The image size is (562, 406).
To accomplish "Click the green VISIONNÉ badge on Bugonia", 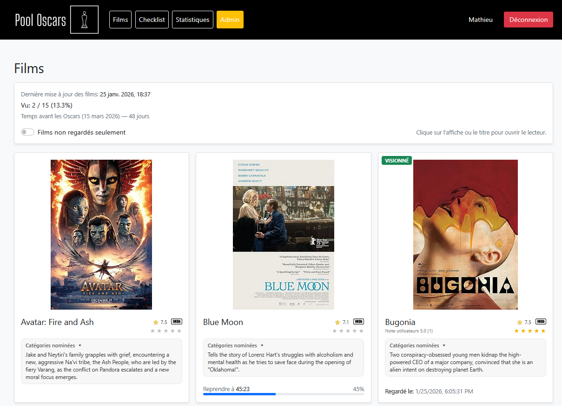I will coord(397,161).
